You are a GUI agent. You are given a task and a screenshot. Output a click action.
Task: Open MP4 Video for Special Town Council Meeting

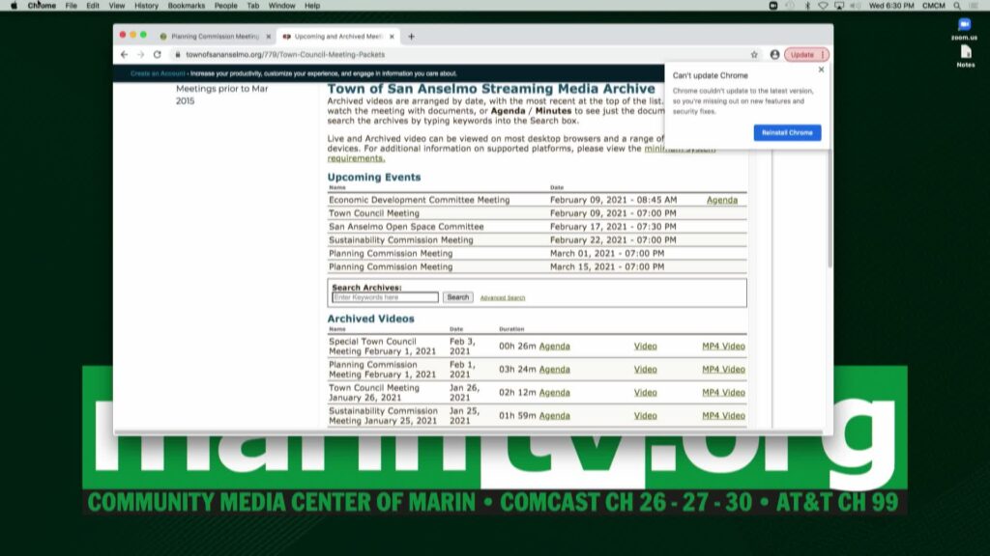(x=723, y=347)
